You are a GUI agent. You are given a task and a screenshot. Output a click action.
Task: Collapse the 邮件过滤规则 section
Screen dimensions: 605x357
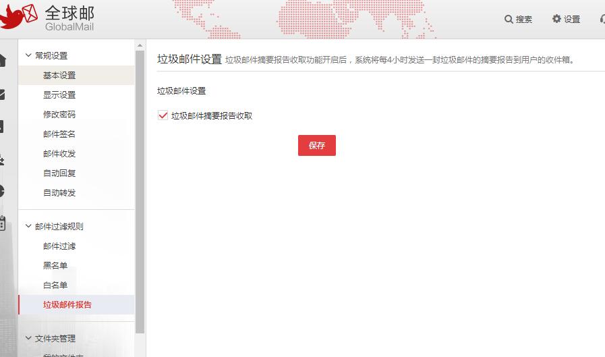pyautogui.click(x=28, y=226)
